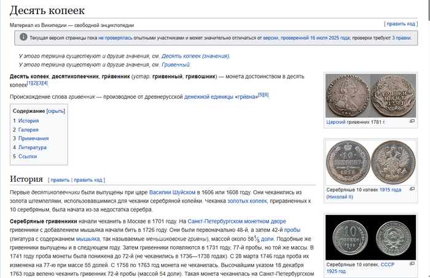The image size is (430, 278).
Task: Open «Санкт-Петербургском монетном дворе» link
Action: click(x=237, y=221)
